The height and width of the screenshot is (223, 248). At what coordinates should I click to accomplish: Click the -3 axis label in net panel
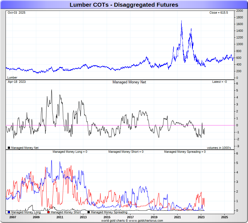point(238,146)
